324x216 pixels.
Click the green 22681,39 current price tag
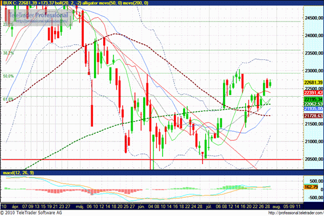click(312, 82)
